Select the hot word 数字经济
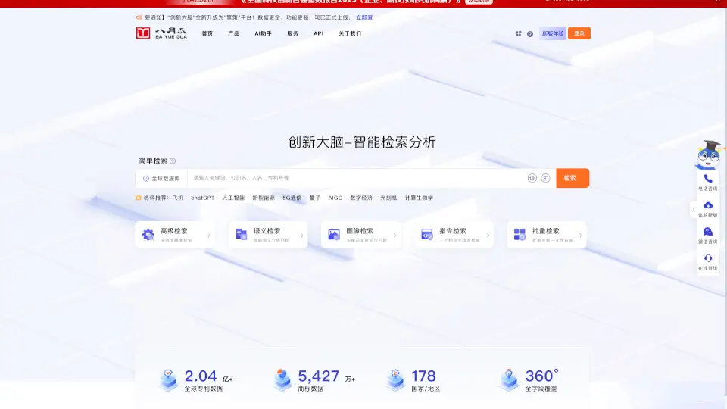The width and height of the screenshot is (727, 409). tap(361, 198)
